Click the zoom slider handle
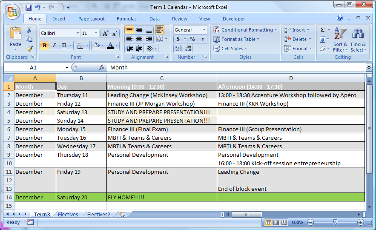The image size is (376, 230). click(x=335, y=222)
